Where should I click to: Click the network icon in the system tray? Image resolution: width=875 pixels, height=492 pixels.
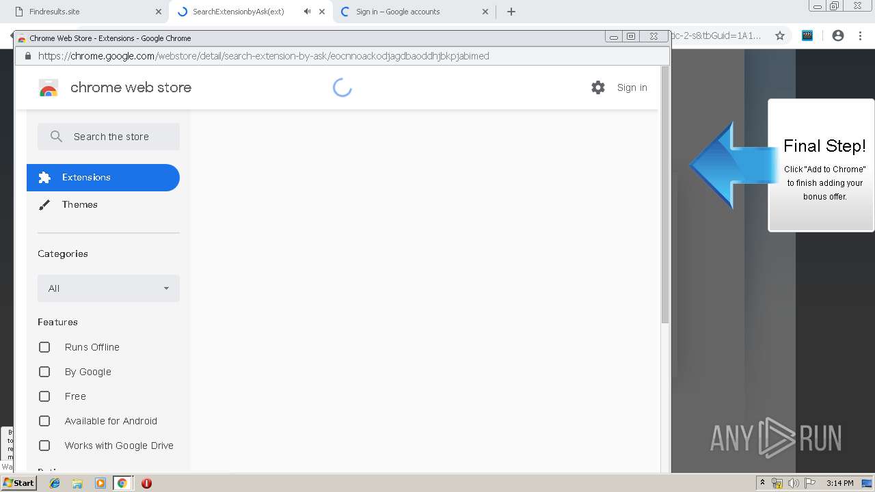pyautogui.click(x=777, y=483)
